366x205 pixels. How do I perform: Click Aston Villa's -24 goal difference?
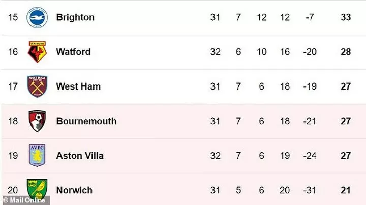pyautogui.click(x=310, y=156)
